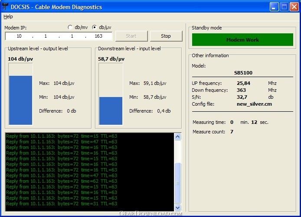Screen dimensions: 301x217
Task: Click the Down frequency value '363'
Action: tap(241, 90)
